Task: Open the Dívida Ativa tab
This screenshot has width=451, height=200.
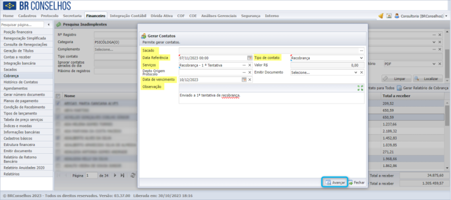Action: coord(162,16)
